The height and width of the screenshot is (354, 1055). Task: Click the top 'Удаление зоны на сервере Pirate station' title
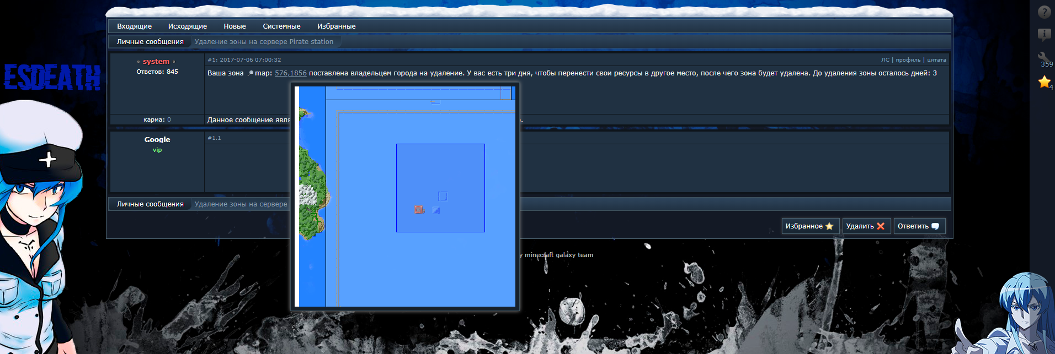(x=264, y=41)
